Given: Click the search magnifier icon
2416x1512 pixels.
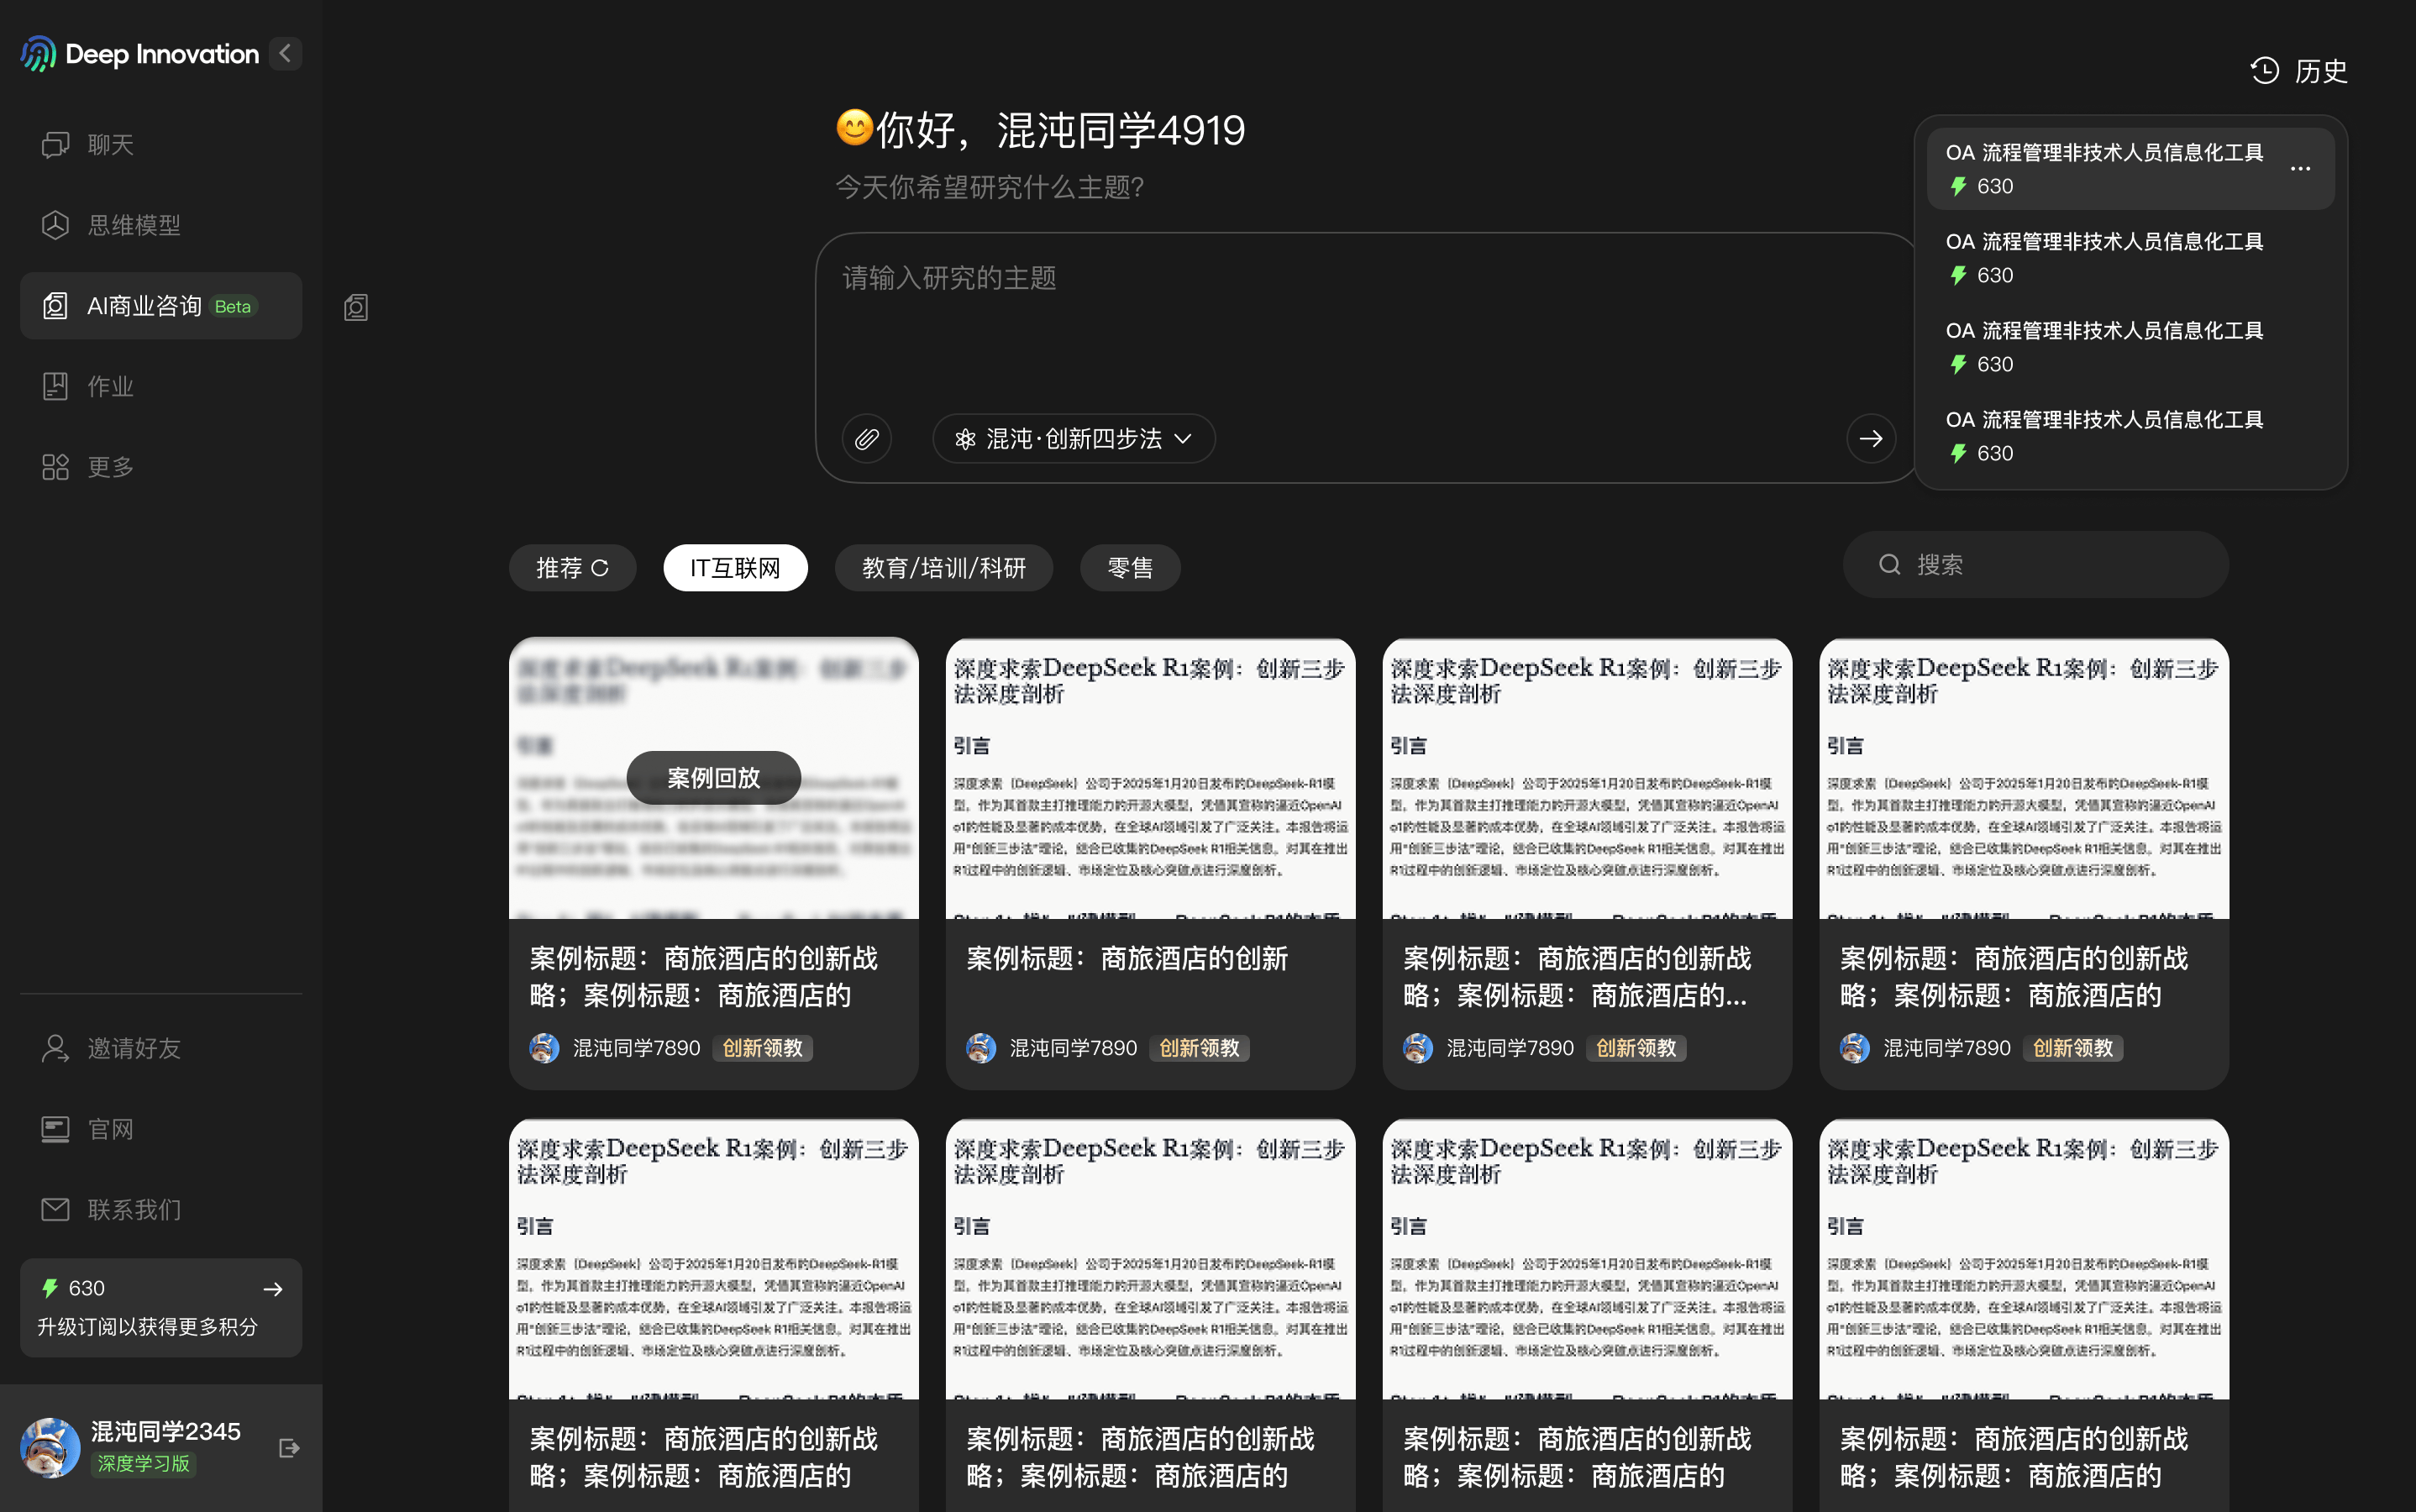Looking at the screenshot, I should 1889,565.
